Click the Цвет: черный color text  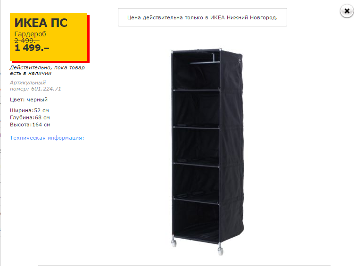[29, 100]
